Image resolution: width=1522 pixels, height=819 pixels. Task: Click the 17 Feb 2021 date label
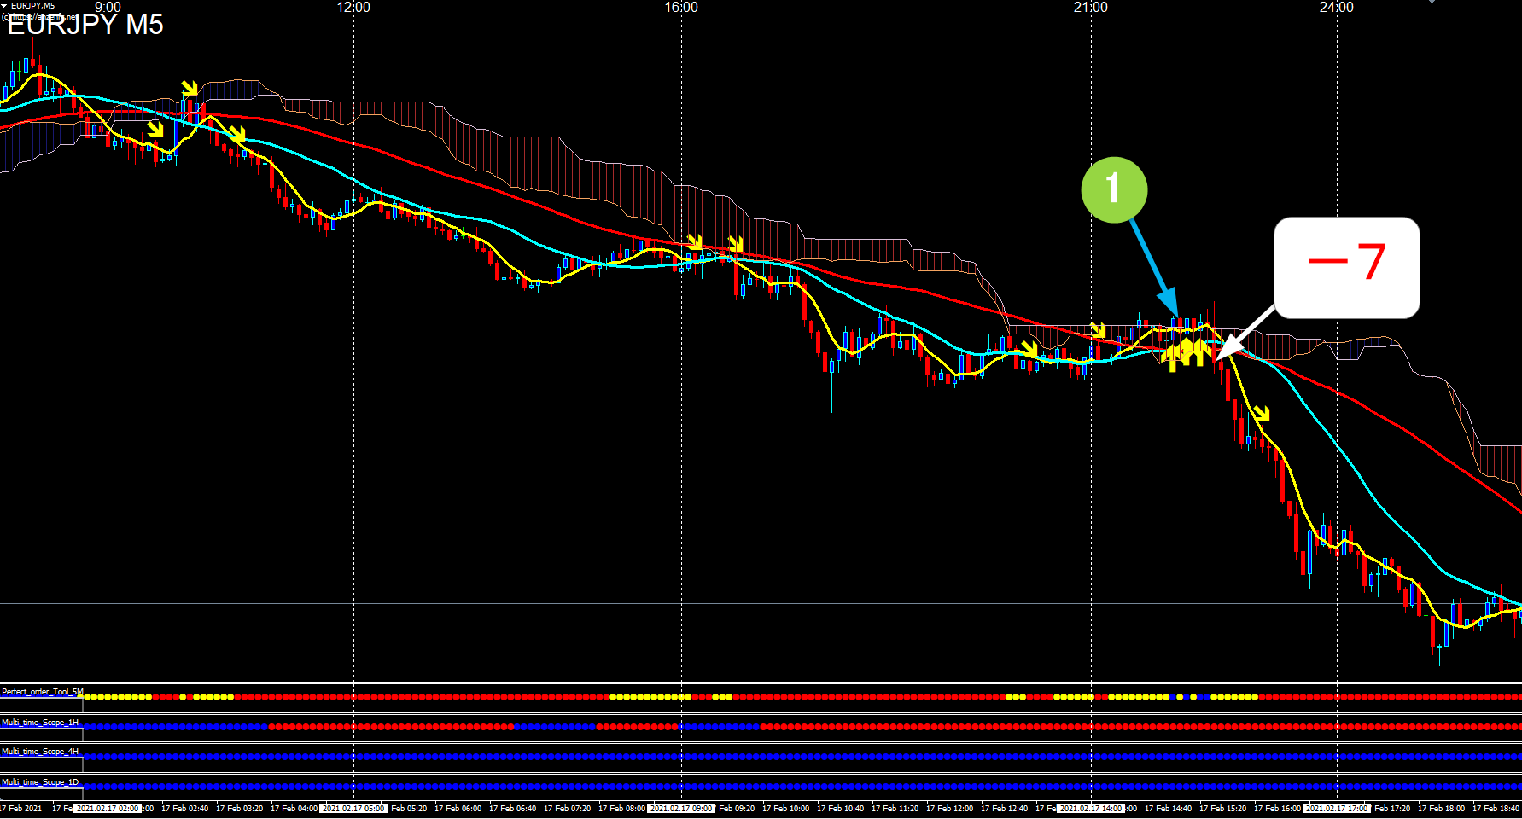pos(21,808)
